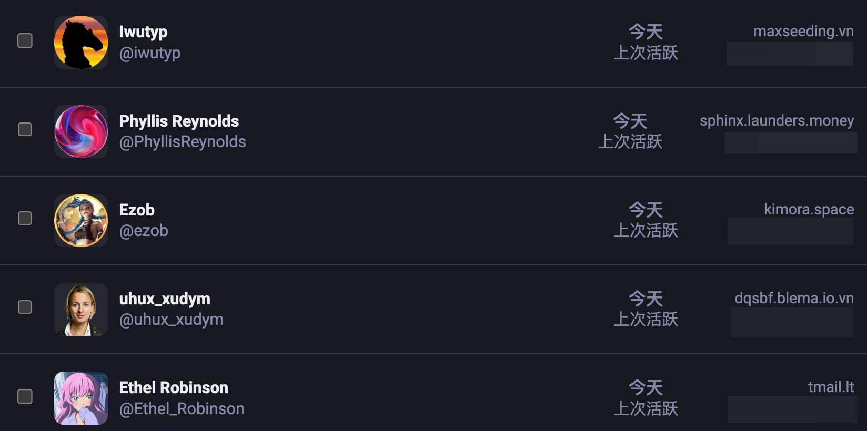867x431 pixels.
Task: Click the kimora.space domain
Action: click(x=809, y=209)
